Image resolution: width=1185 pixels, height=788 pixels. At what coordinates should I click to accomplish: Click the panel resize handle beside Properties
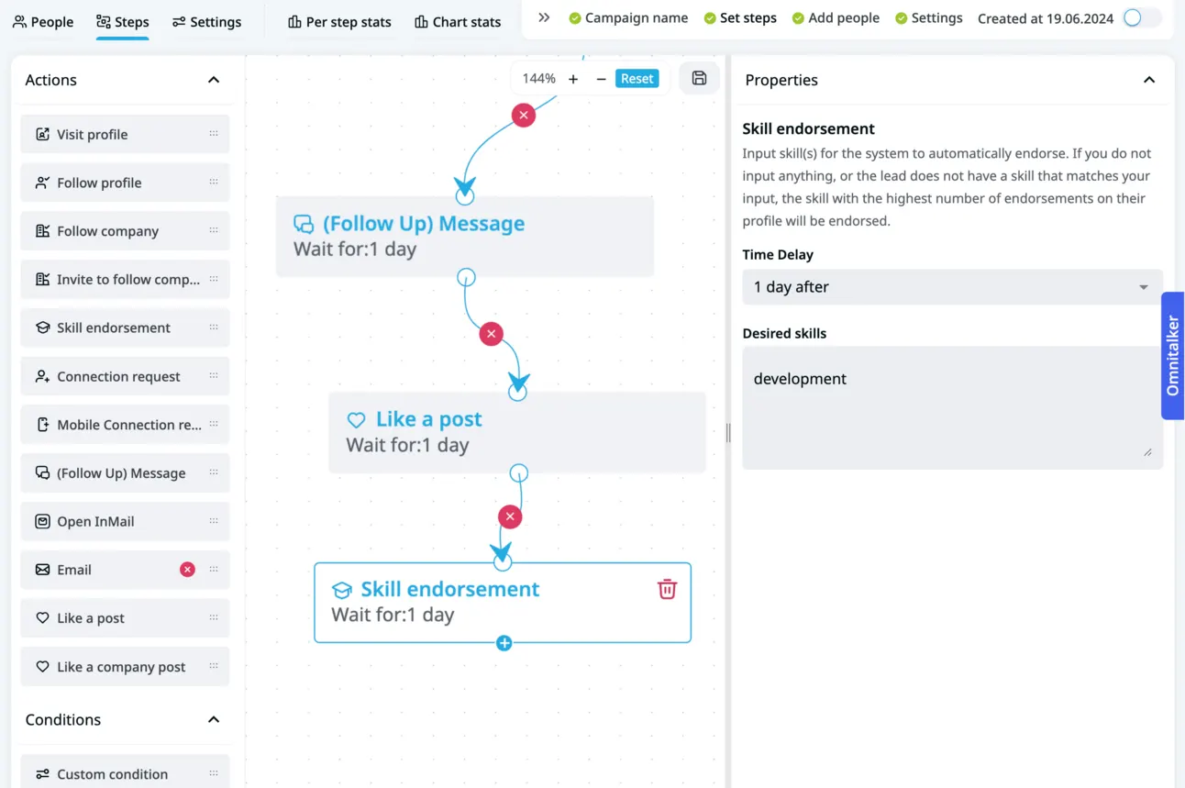coord(728,433)
